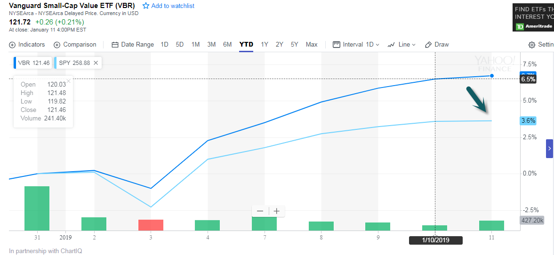
Task: Click the 121.72 price quote
Action: coord(20,22)
